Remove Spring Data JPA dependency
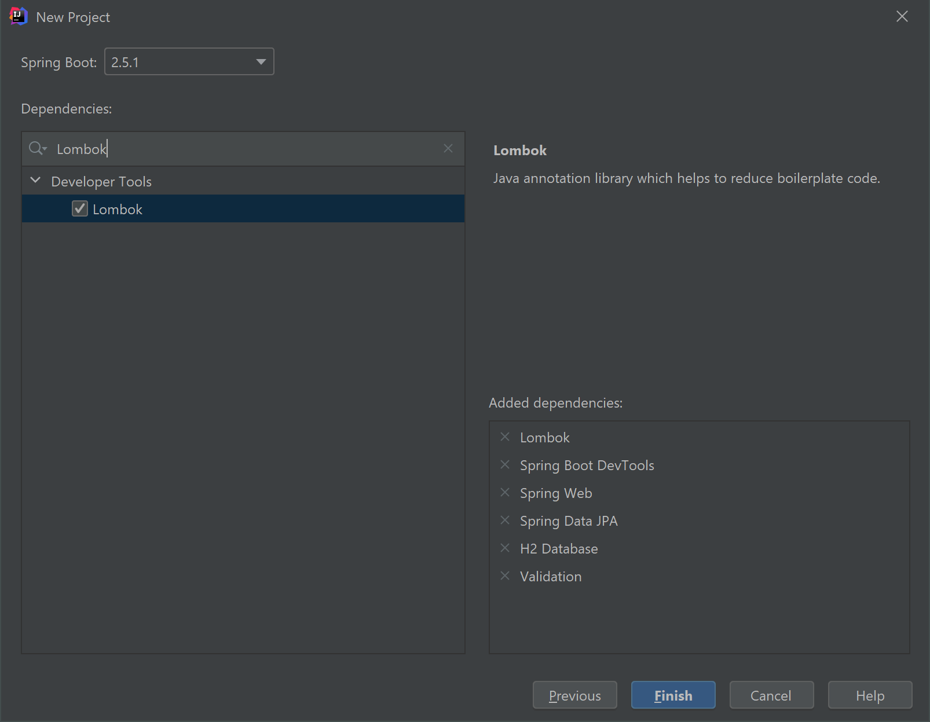 [x=505, y=521]
